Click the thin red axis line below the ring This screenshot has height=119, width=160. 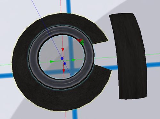point(66,115)
